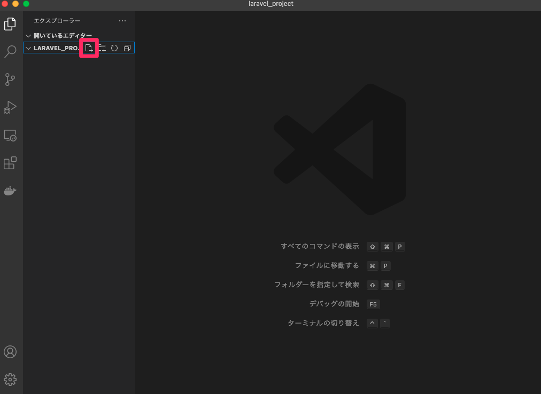Image resolution: width=541 pixels, height=394 pixels.
Task: Click the laravel_project window title
Action: [271, 4]
